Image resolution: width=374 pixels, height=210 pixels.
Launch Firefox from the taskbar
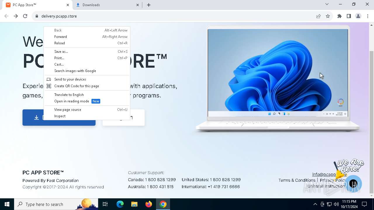pyautogui.click(x=149, y=204)
